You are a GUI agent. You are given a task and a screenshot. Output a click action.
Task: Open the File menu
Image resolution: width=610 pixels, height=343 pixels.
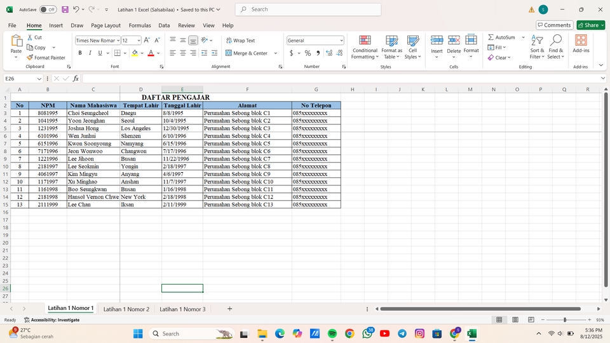(x=12, y=25)
